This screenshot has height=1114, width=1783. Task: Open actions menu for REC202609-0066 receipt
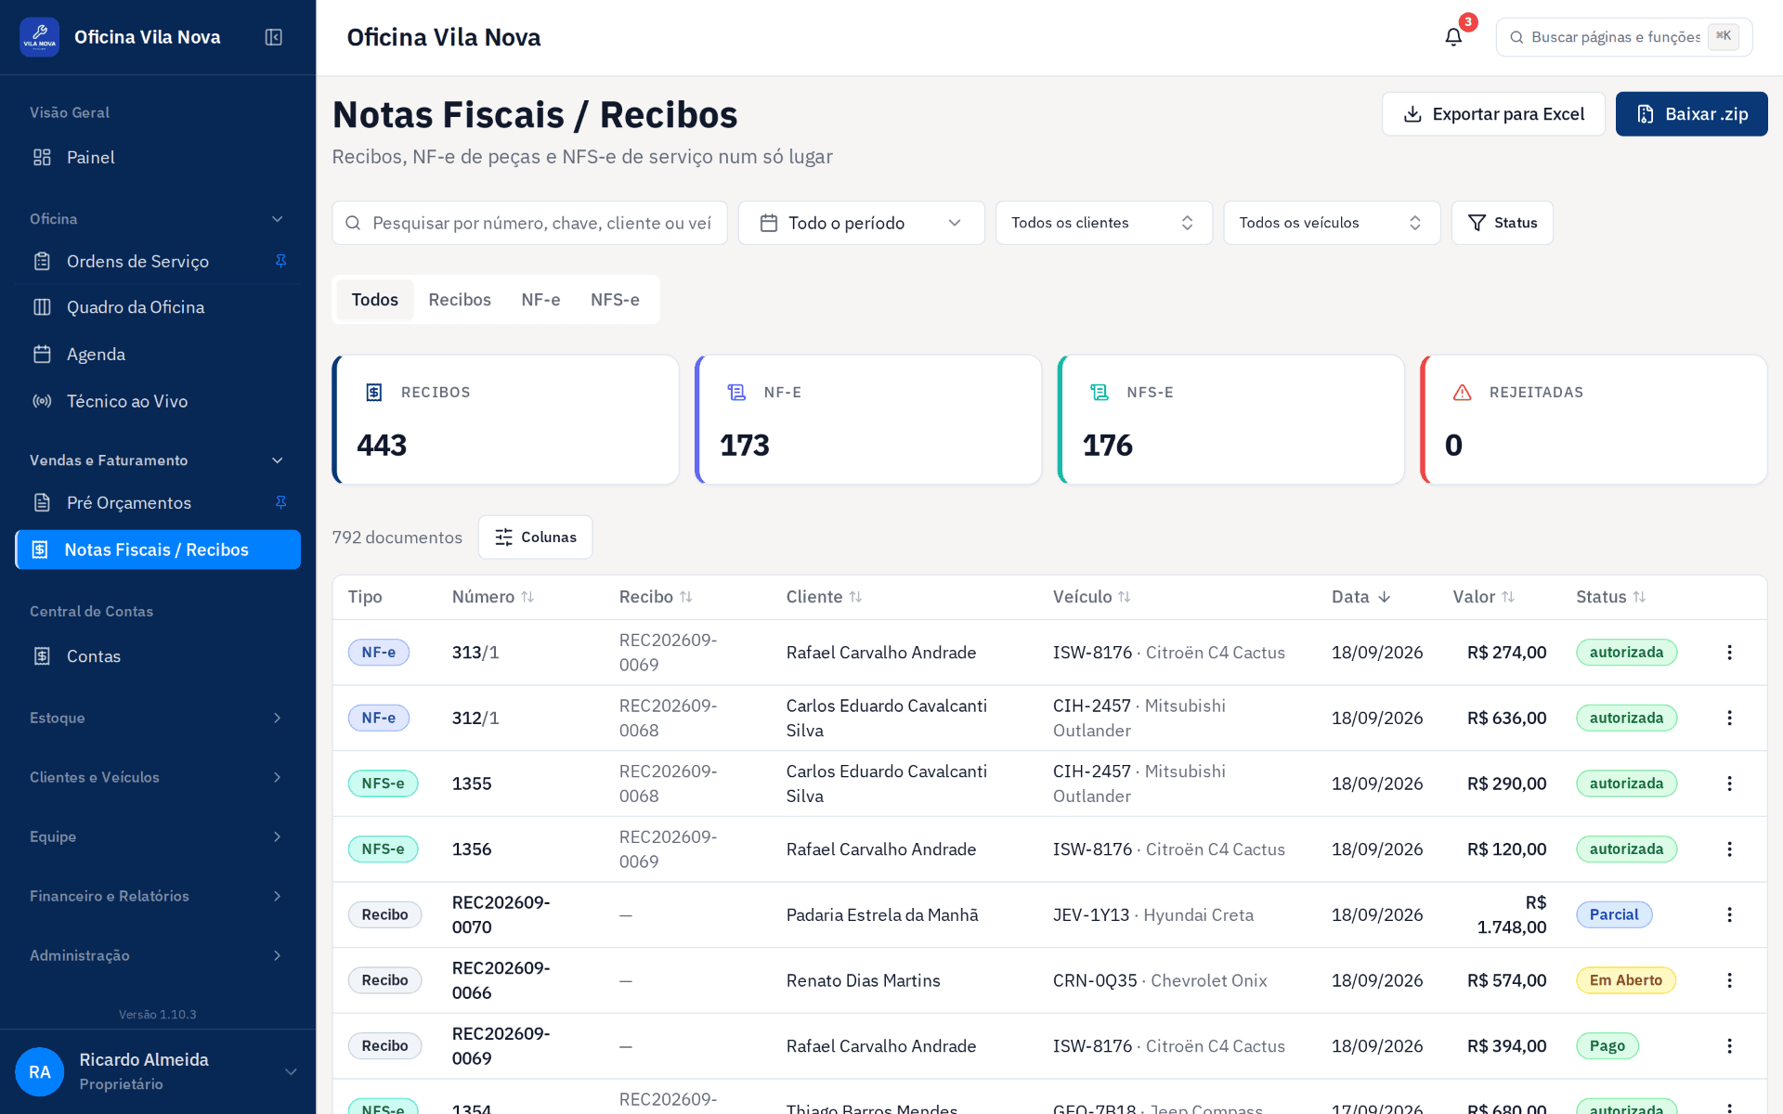pyautogui.click(x=1729, y=980)
